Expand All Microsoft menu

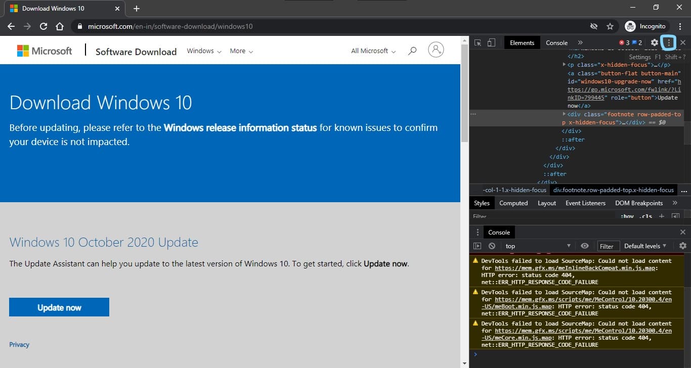coord(373,51)
